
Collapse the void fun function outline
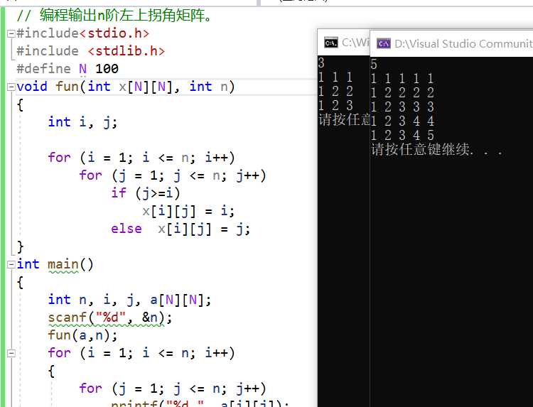click(x=11, y=87)
